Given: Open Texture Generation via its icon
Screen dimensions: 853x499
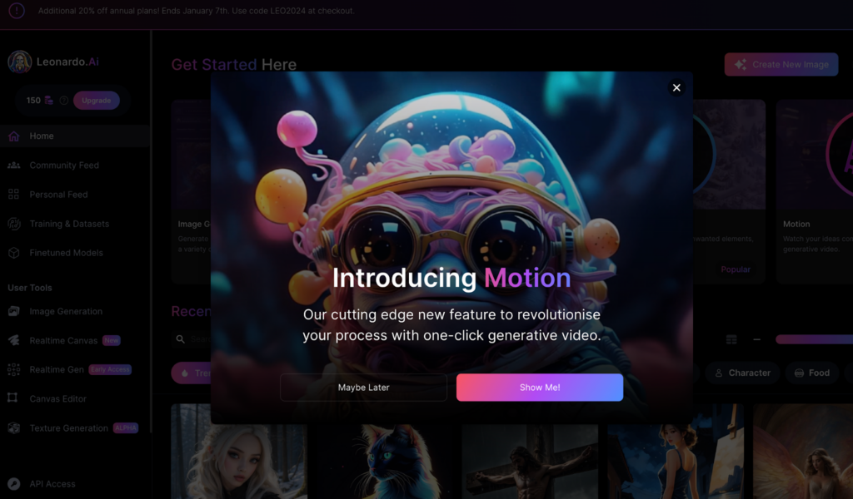Looking at the screenshot, I should (x=13, y=427).
